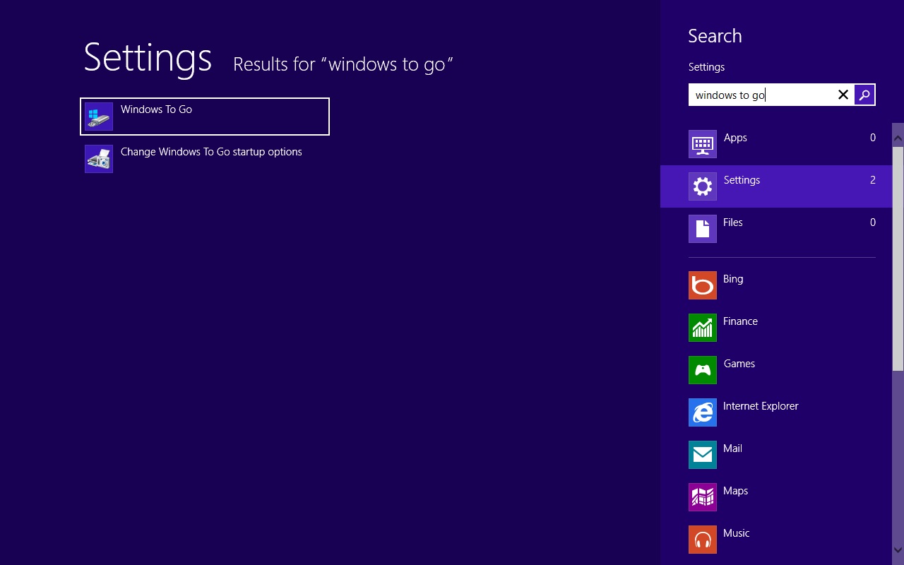The height and width of the screenshot is (565, 904).
Task: Click the Mail envelope icon
Action: (702, 455)
